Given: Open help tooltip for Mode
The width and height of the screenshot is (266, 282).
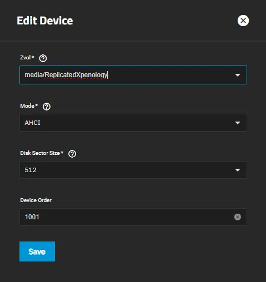Looking at the screenshot, I should coord(47,107).
